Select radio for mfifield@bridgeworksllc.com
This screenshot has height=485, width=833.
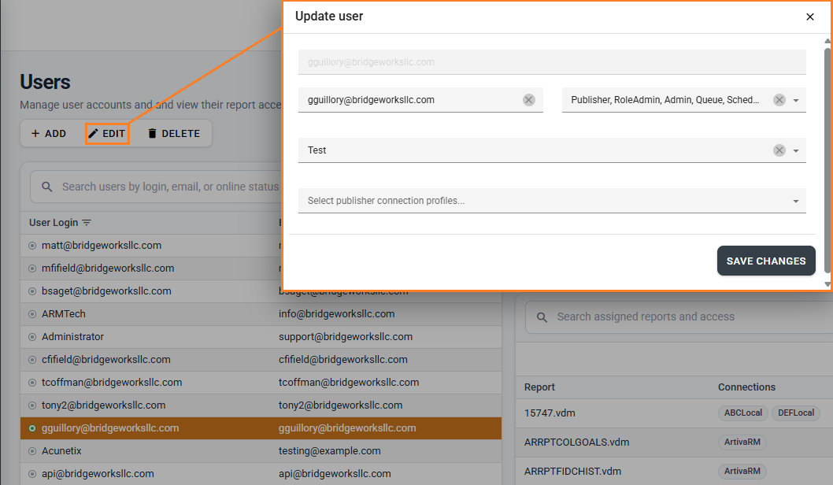coord(32,268)
